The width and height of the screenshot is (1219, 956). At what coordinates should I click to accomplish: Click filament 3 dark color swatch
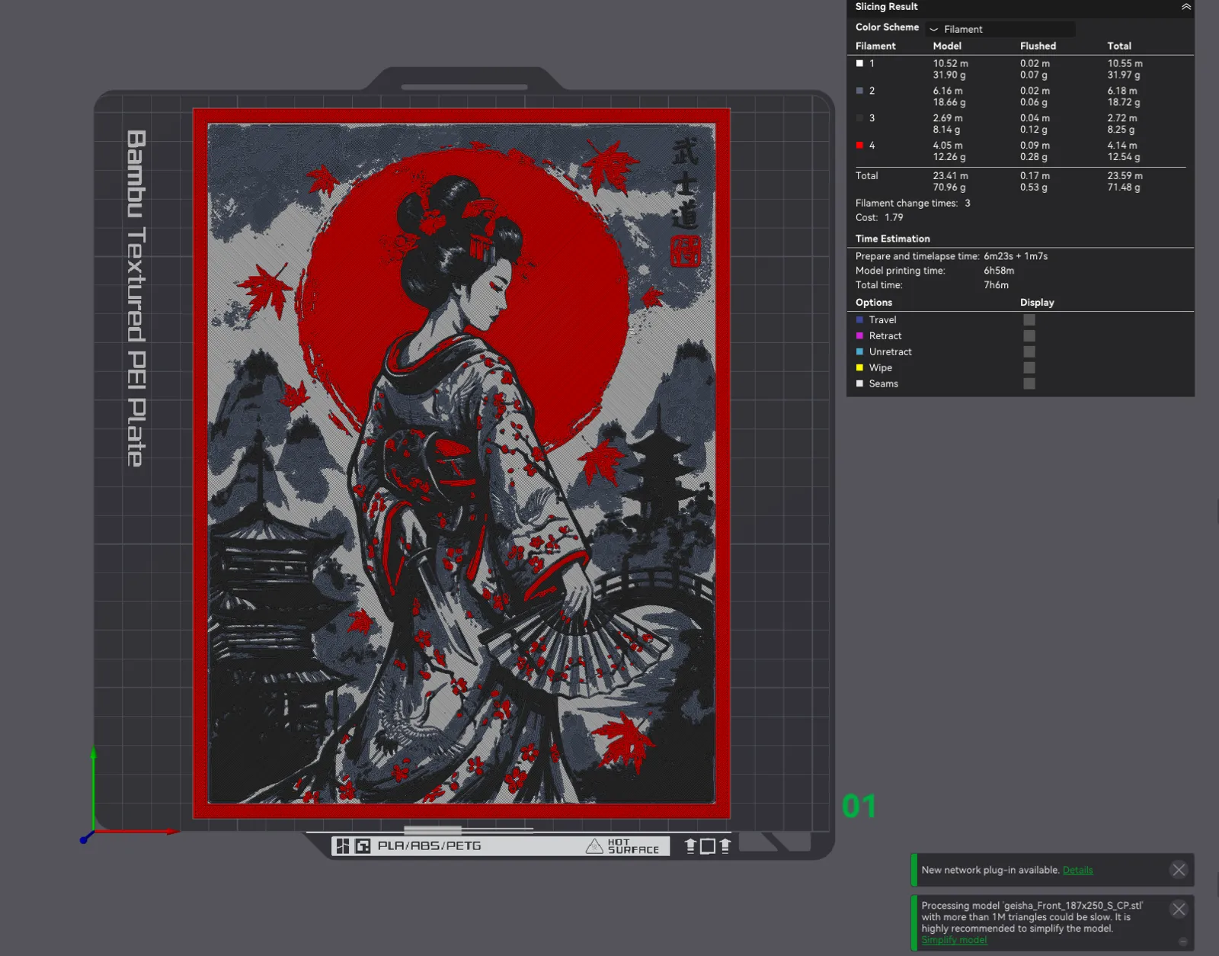click(x=859, y=118)
